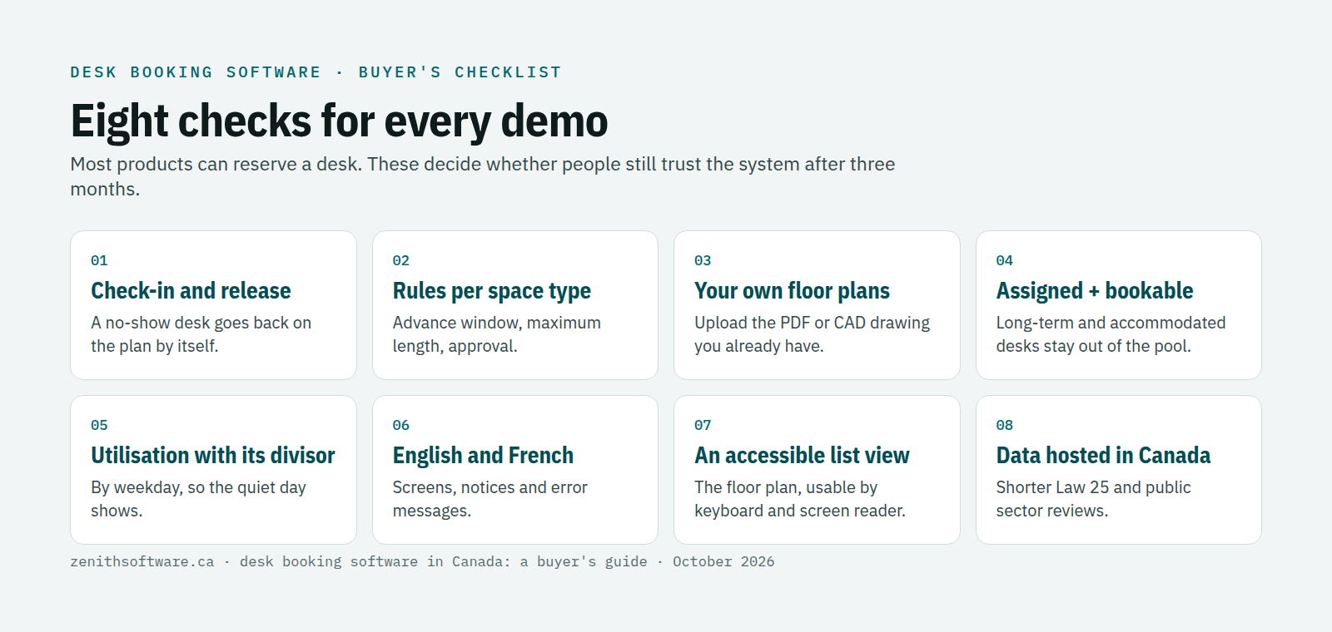Image resolution: width=1332 pixels, height=632 pixels.
Task: Click the 'Utilisation with its divisor' heading
Action: pyautogui.click(x=213, y=455)
